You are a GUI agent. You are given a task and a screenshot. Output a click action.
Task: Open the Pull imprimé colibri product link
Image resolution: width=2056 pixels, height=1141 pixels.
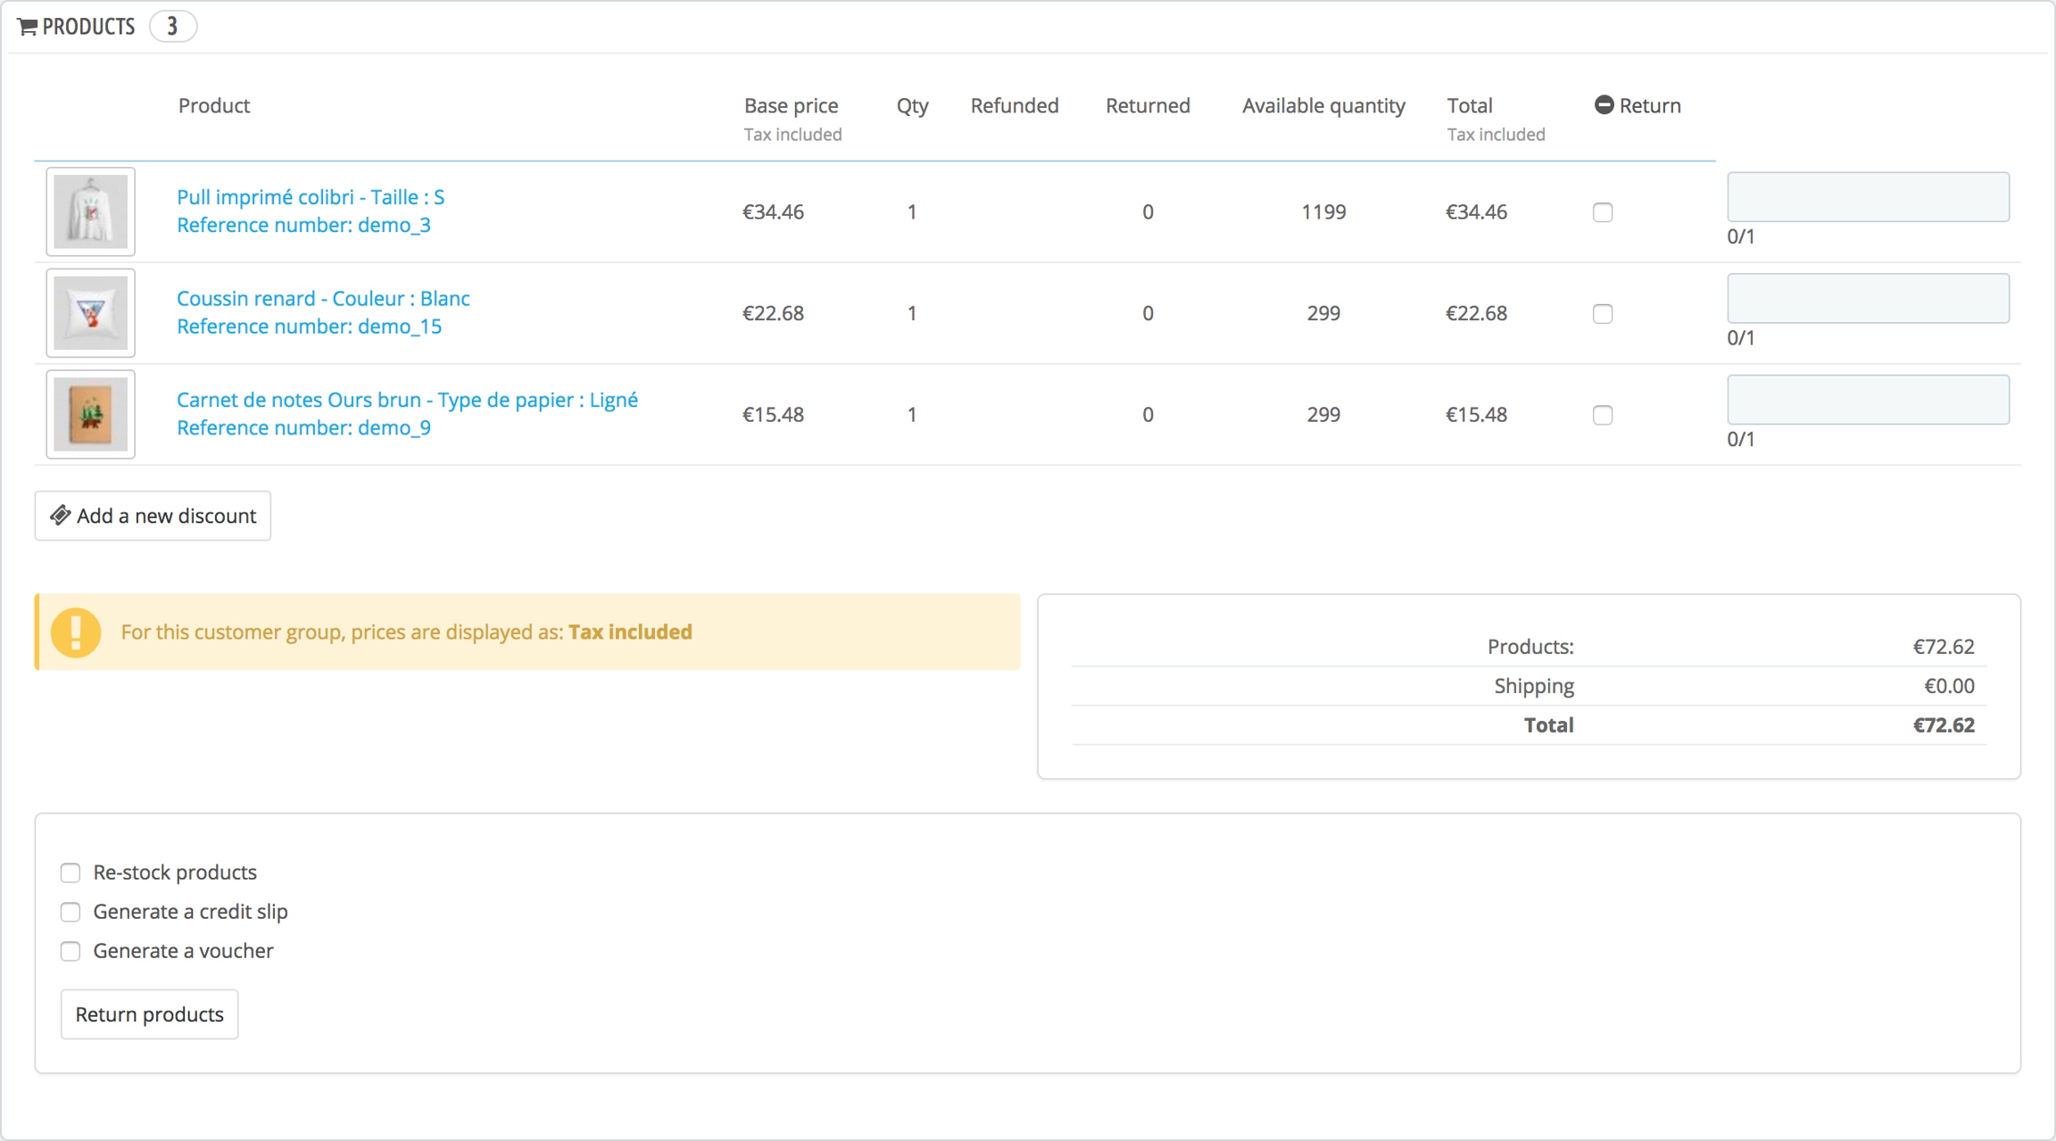coord(311,197)
